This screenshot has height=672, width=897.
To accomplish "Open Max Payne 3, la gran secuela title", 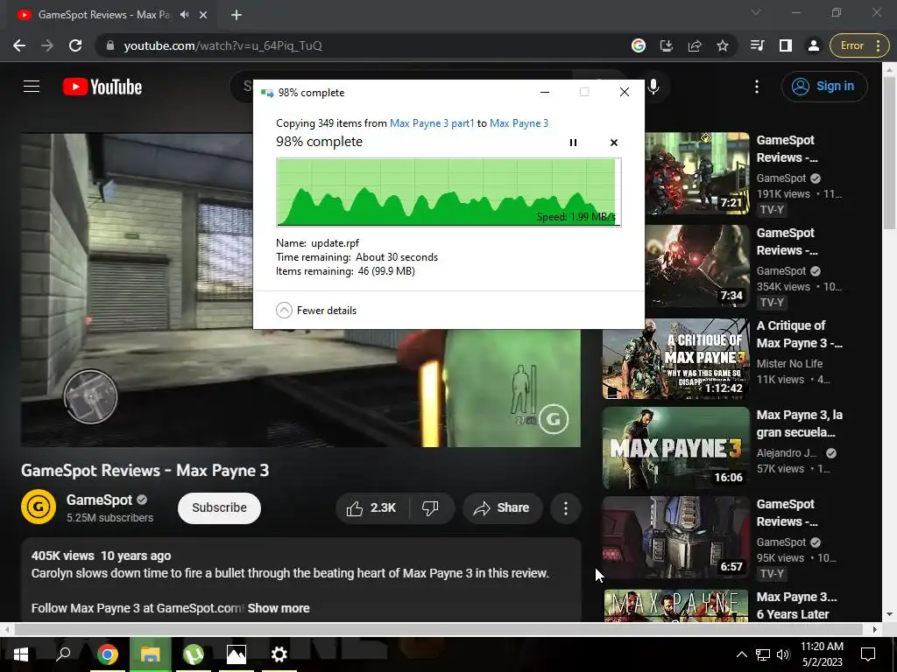I will (799, 423).
